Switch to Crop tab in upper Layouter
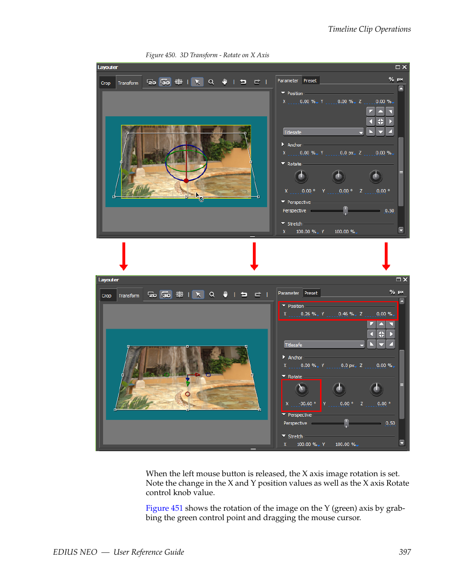The width and height of the screenshot is (451, 584). (x=106, y=83)
